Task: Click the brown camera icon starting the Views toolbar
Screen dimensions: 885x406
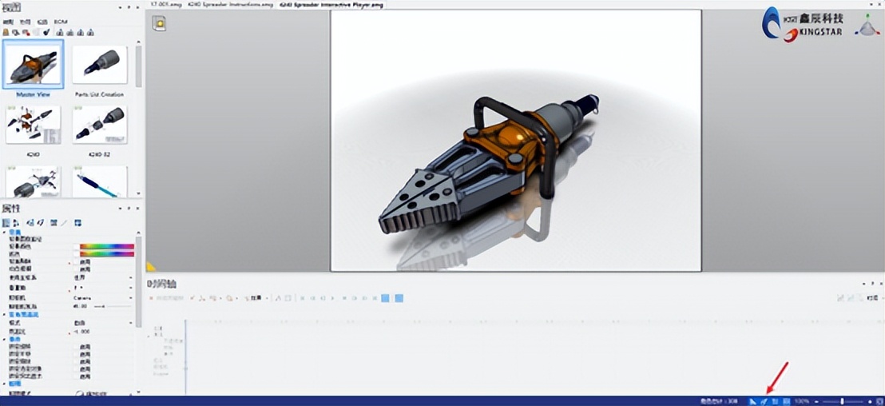Action: [6, 33]
